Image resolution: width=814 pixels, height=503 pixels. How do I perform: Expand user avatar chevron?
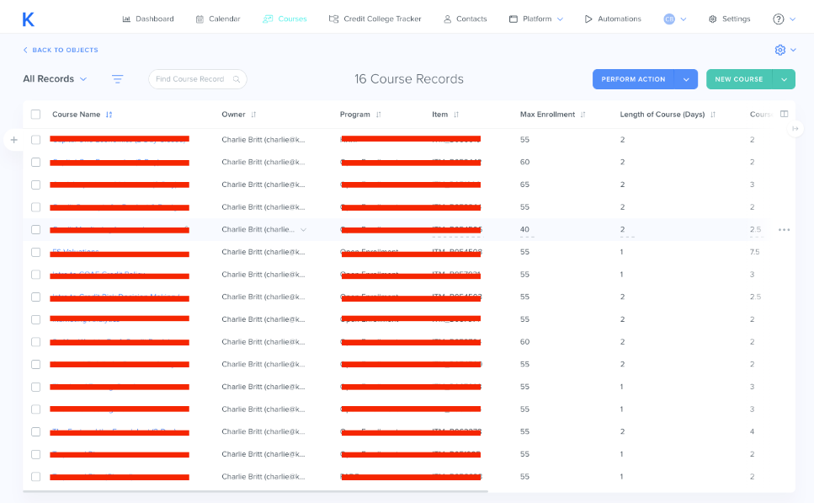pyautogui.click(x=684, y=19)
